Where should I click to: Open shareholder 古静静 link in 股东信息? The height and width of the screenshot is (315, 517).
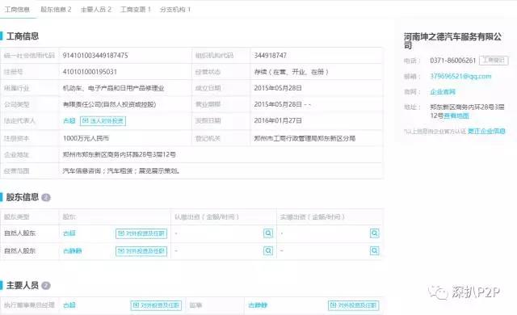[73, 251]
